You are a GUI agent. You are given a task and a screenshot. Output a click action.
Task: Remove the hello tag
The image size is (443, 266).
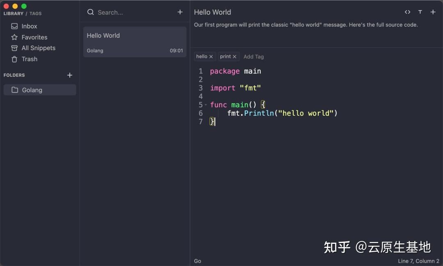211,56
